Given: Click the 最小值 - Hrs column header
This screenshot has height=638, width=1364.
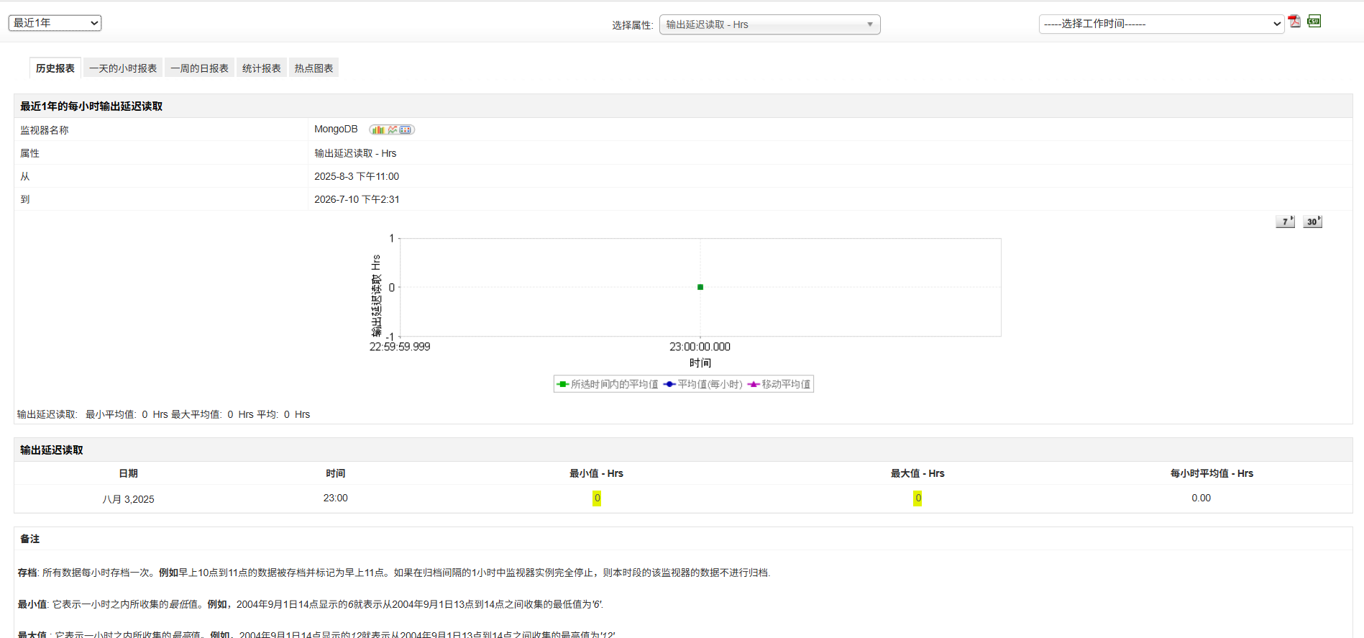Looking at the screenshot, I should point(596,473).
